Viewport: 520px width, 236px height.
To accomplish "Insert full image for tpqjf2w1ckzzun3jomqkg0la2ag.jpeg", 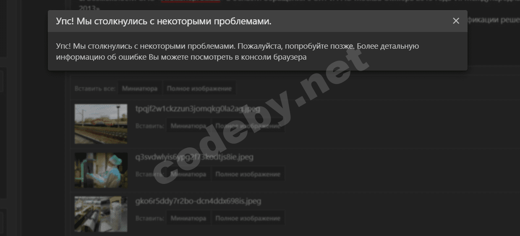I will tap(248, 126).
